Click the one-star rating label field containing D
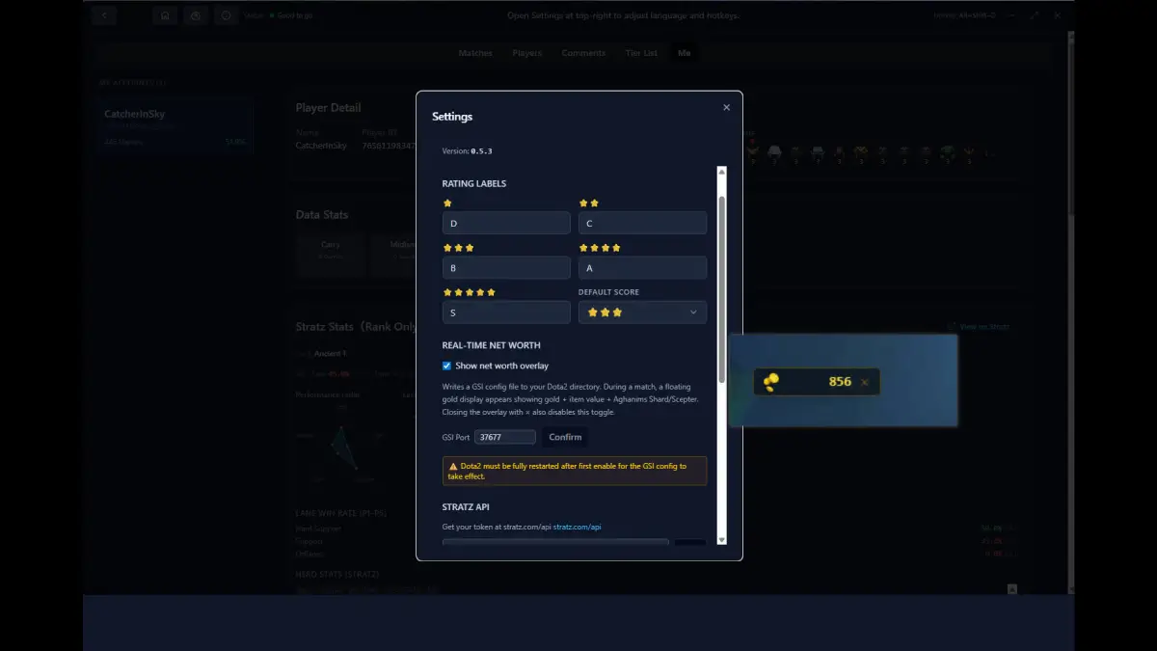Viewport: 1157px width, 651px height. point(506,223)
